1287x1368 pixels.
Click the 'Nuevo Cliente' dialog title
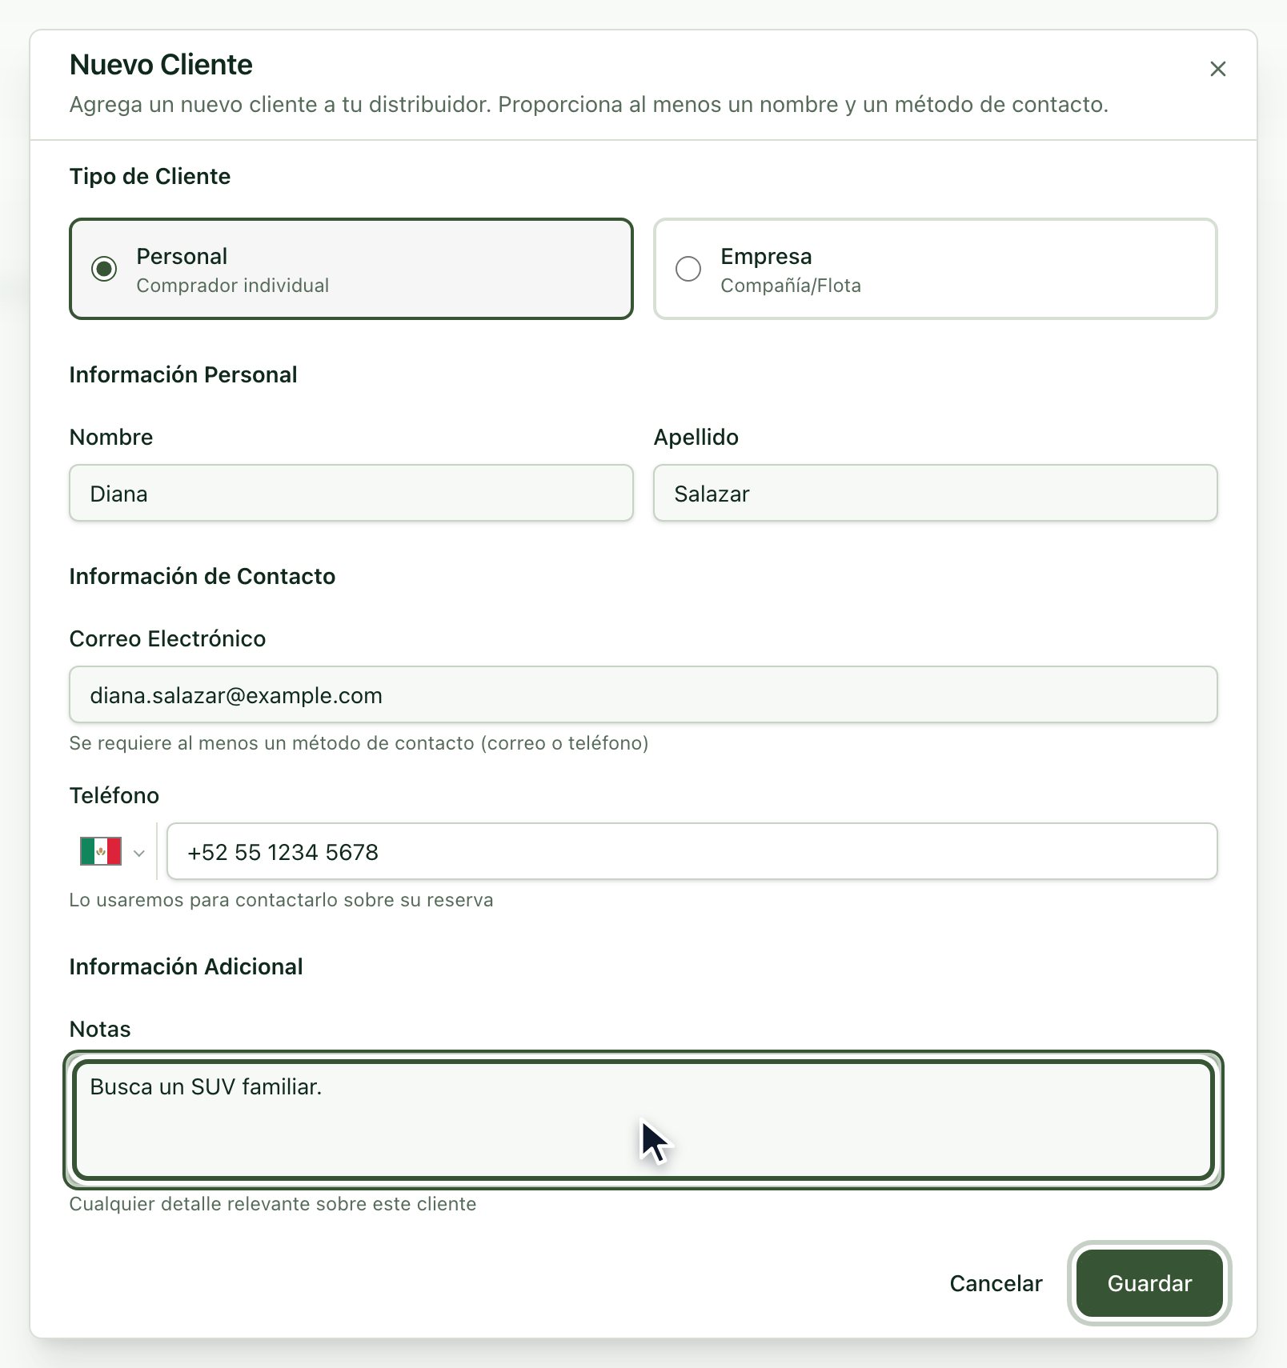point(161,65)
